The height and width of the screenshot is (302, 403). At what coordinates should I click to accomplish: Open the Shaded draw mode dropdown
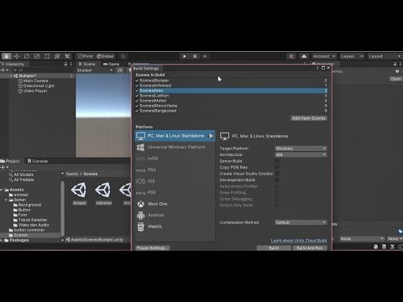(95, 70)
